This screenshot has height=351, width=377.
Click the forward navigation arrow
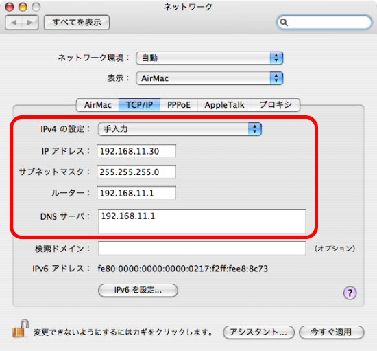click(30, 23)
